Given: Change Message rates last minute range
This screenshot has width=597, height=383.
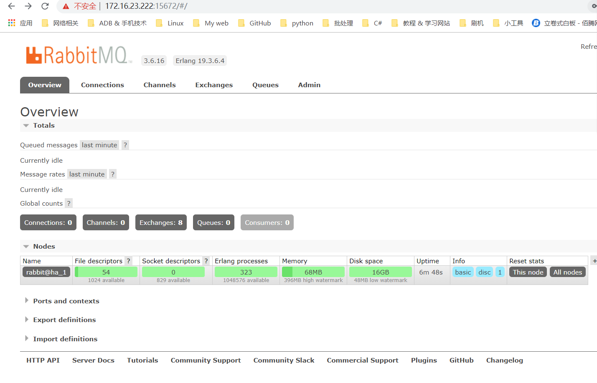Looking at the screenshot, I should coord(87,174).
